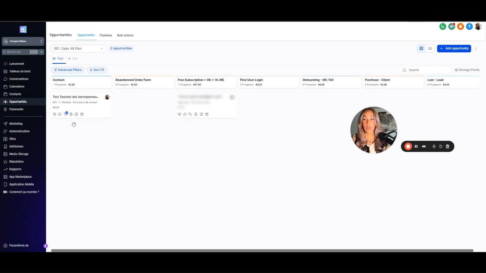Open Advanced Filters
486x273 pixels.
[68, 70]
